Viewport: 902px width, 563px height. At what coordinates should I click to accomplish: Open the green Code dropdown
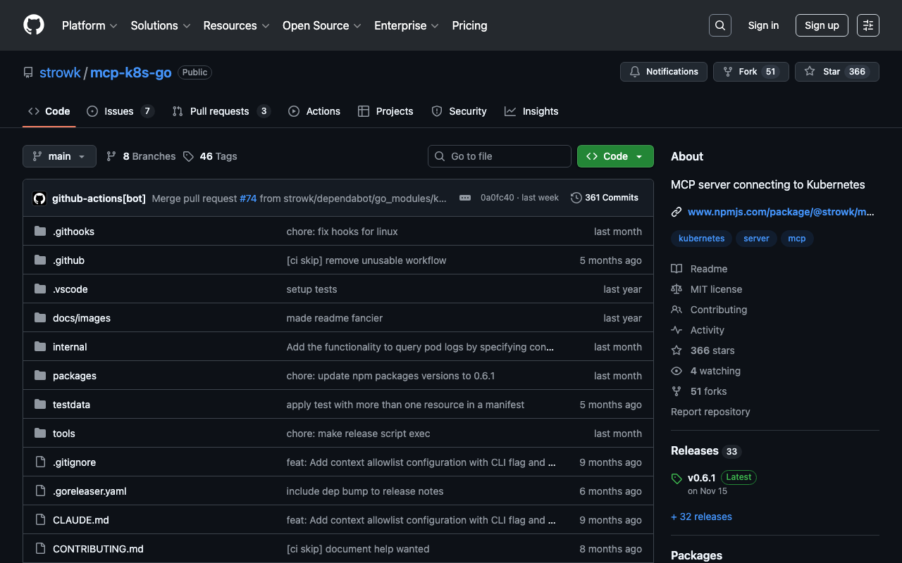[614, 156]
